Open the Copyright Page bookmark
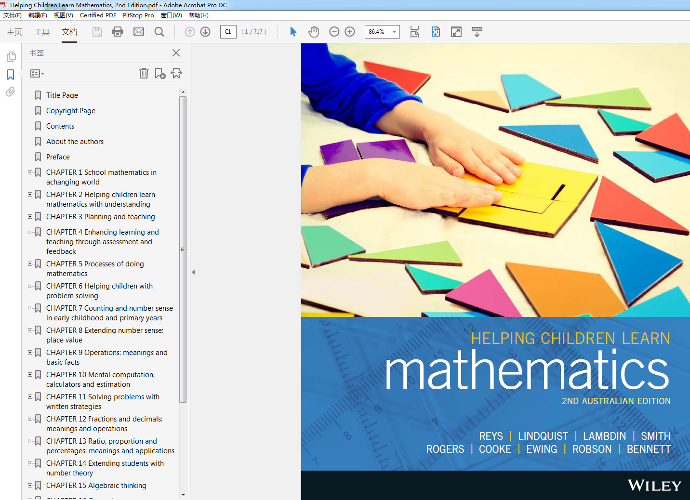Viewport: 690px width, 500px height. [x=71, y=111]
